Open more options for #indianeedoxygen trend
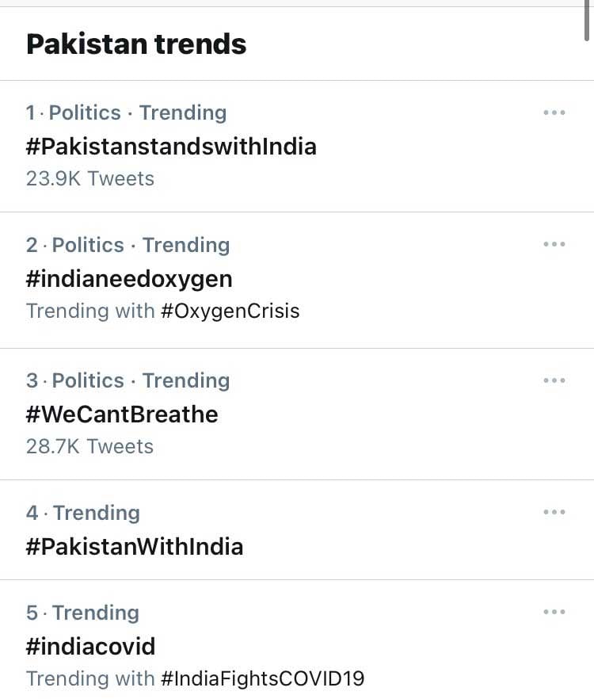 point(554,244)
